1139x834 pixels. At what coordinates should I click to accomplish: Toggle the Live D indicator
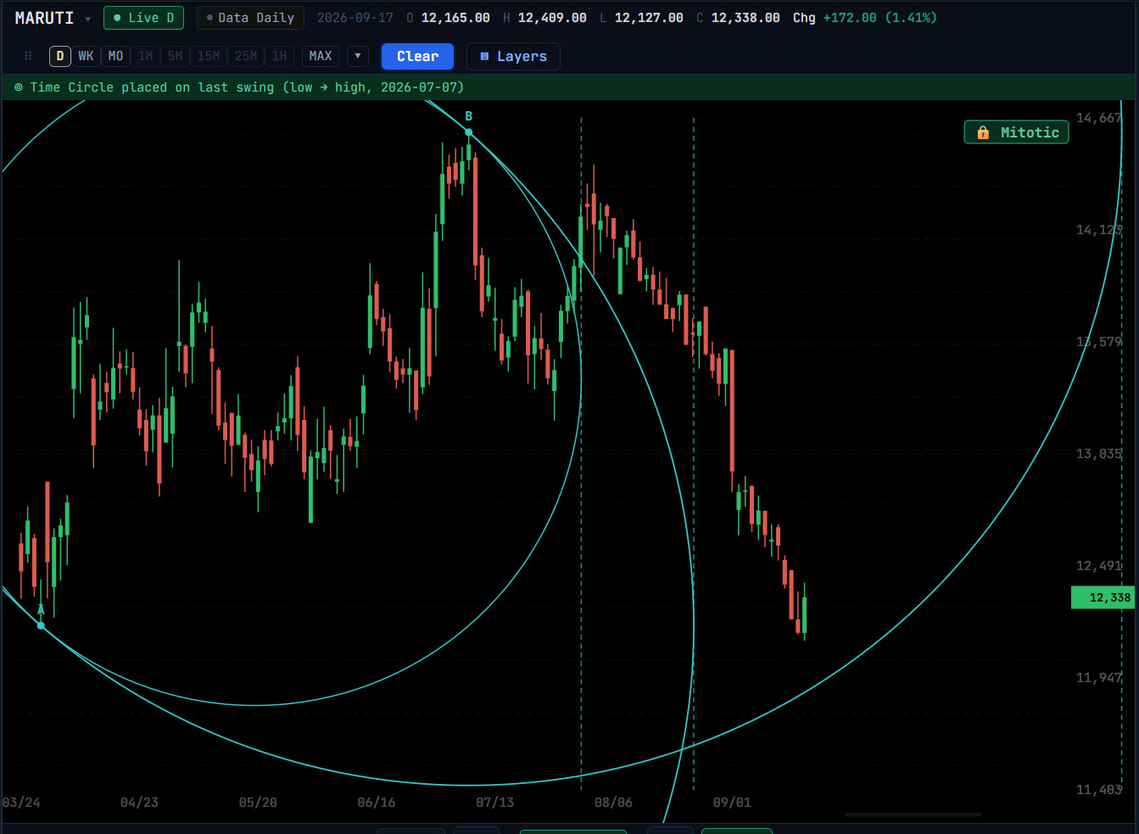143,18
